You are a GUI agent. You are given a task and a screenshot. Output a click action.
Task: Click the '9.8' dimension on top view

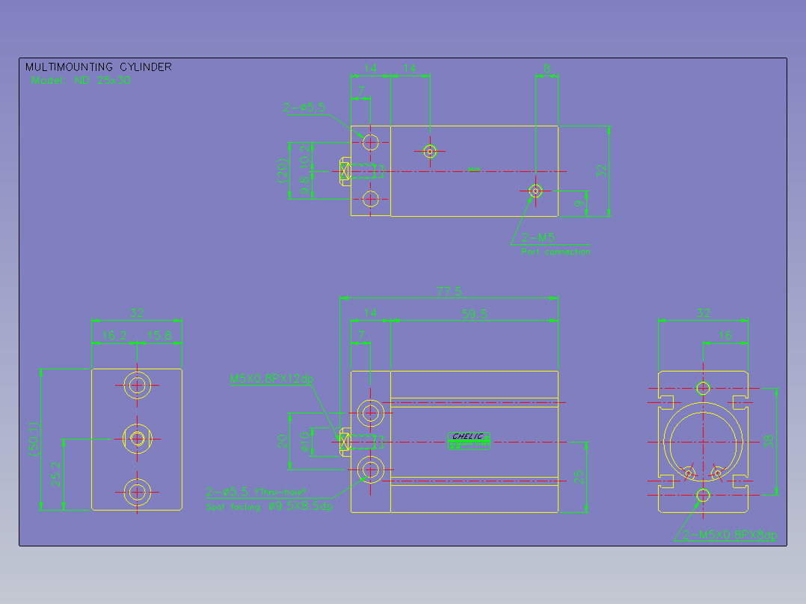(305, 185)
